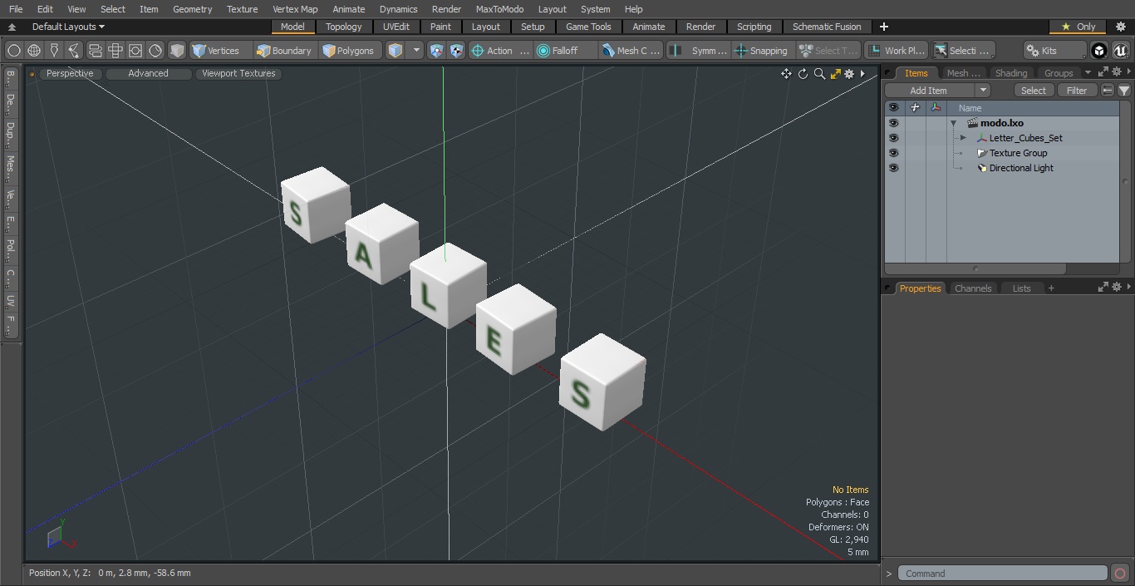Toggle the Only star layout option

1078,27
